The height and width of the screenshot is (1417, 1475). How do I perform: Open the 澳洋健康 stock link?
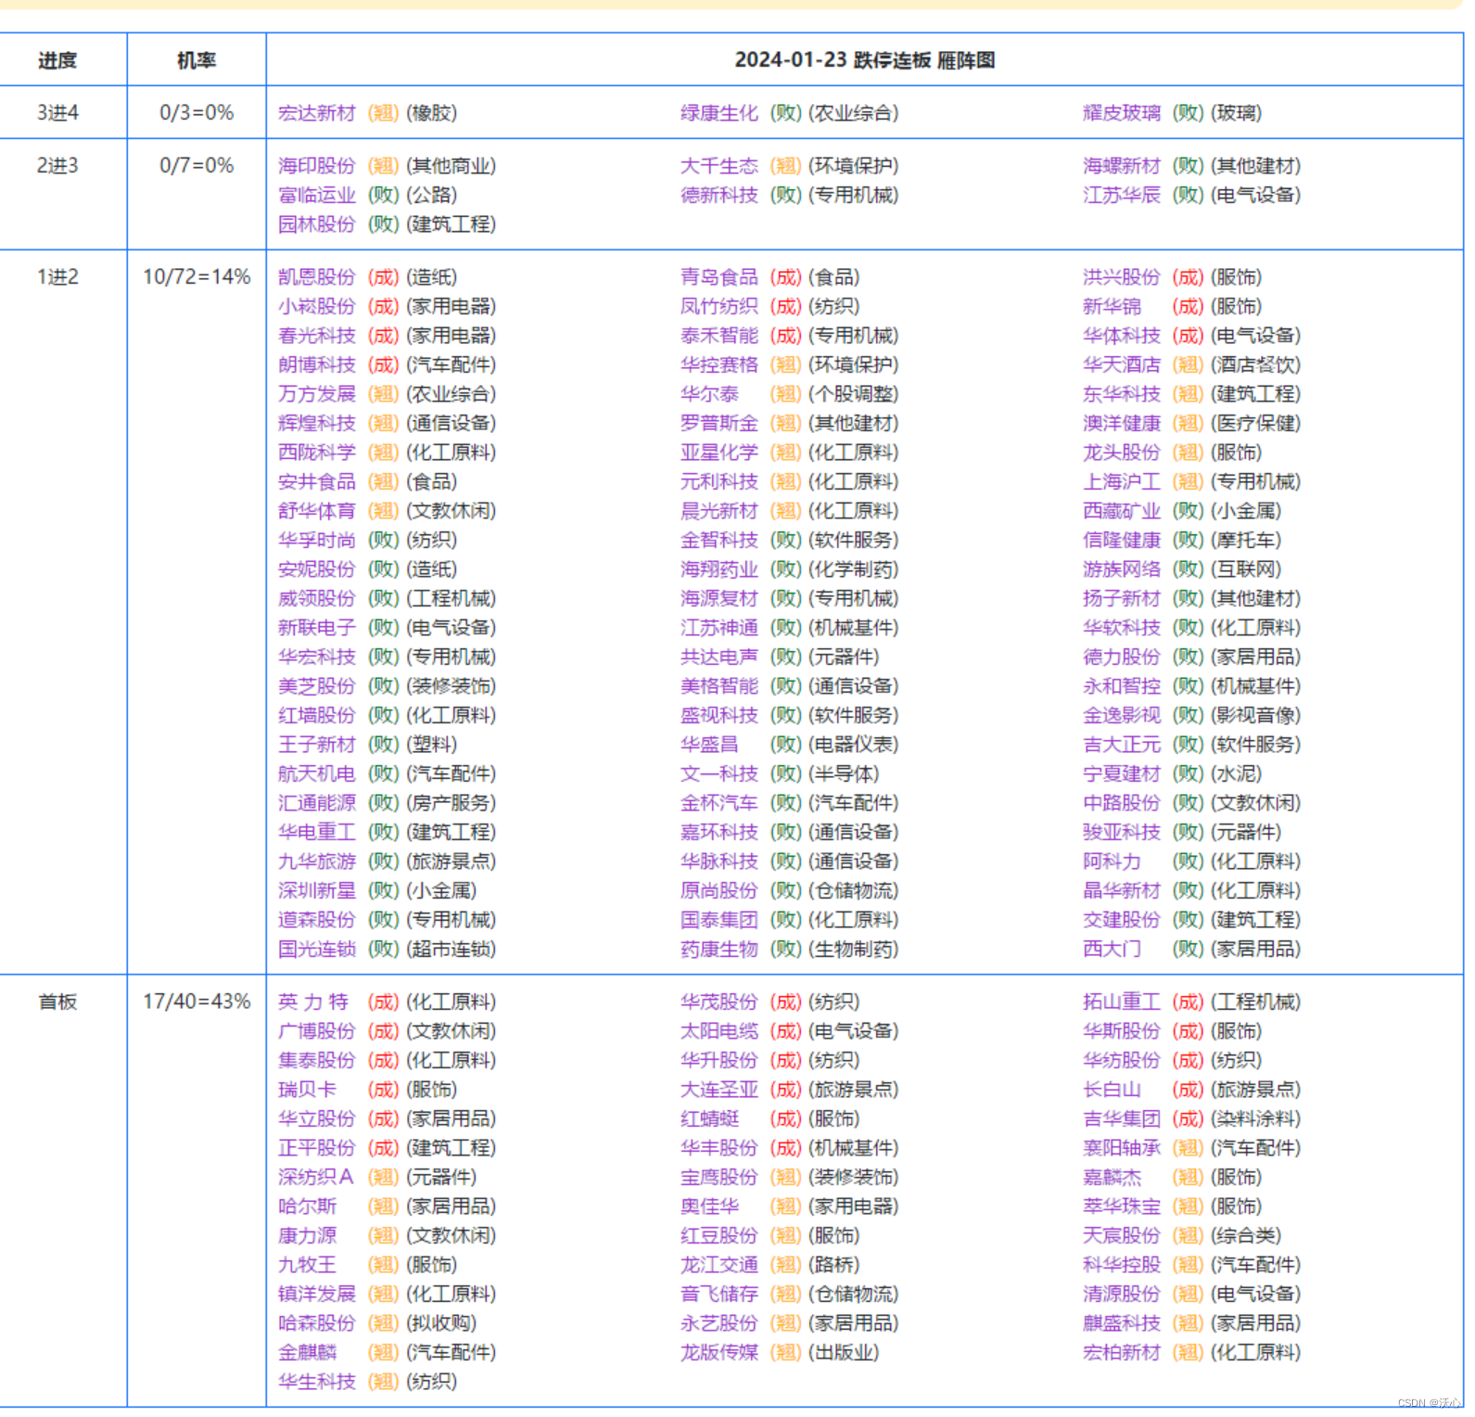click(x=1122, y=423)
